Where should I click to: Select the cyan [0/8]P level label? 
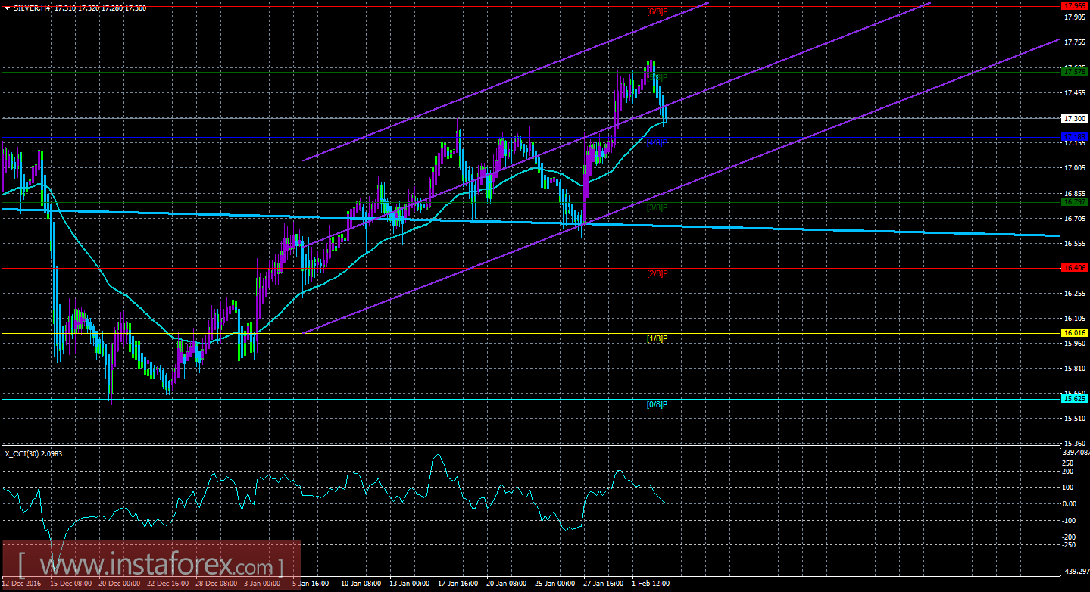click(657, 404)
